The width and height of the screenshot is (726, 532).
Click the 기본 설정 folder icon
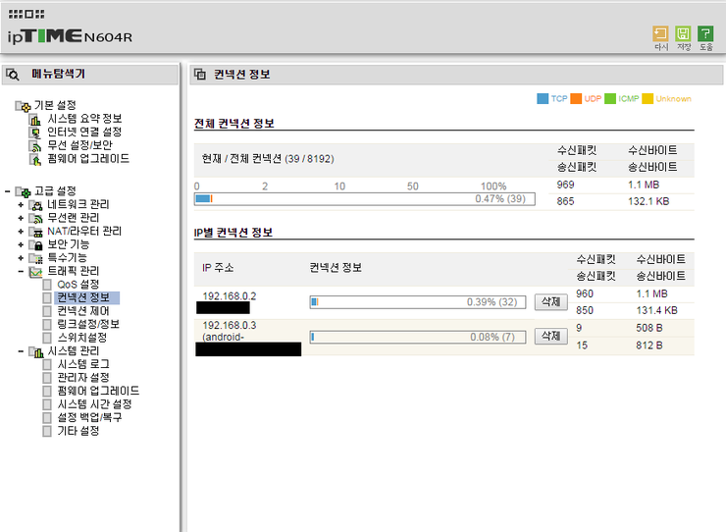(23, 106)
